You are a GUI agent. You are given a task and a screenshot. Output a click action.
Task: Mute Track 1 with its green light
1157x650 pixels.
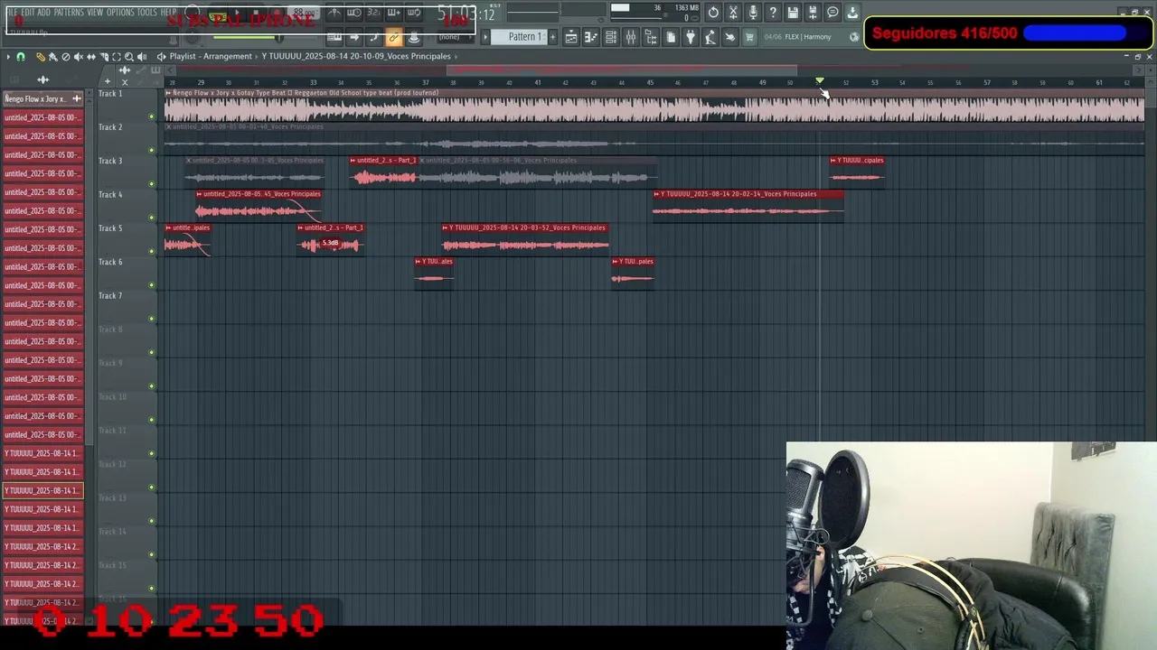click(151, 116)
